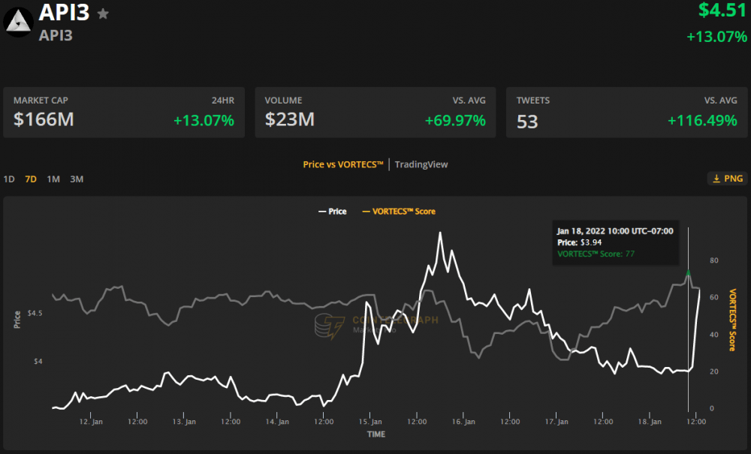
Task: Toggle the VORTECS™ Score legend series
Action: point(399,212)
